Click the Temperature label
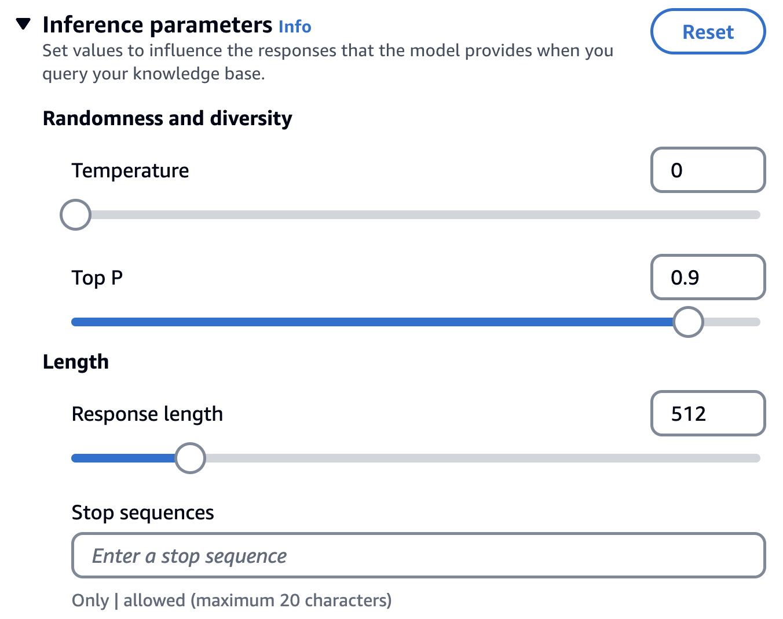 tap(130, 170)
